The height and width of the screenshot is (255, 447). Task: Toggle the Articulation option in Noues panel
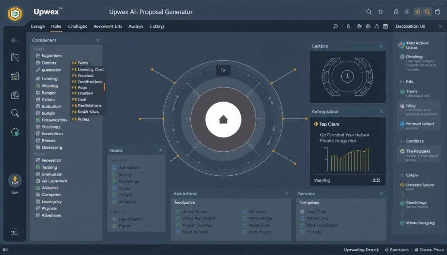pos(114,168)
